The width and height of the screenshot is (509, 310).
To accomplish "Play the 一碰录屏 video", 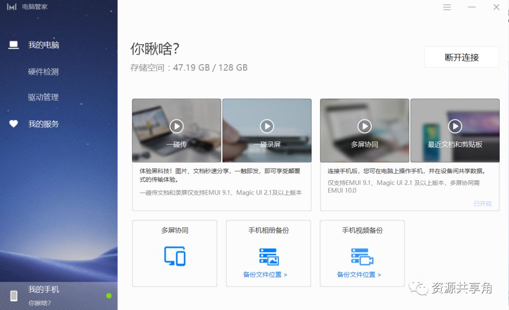I will point(267,126).
